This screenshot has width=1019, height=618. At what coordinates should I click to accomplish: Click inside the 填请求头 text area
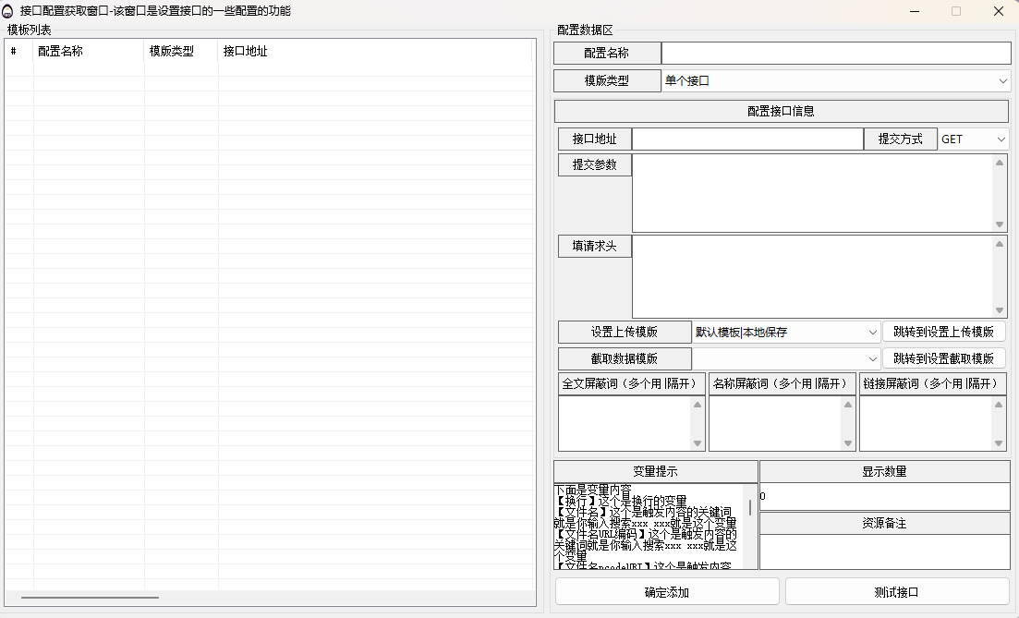tap(813, 276)
